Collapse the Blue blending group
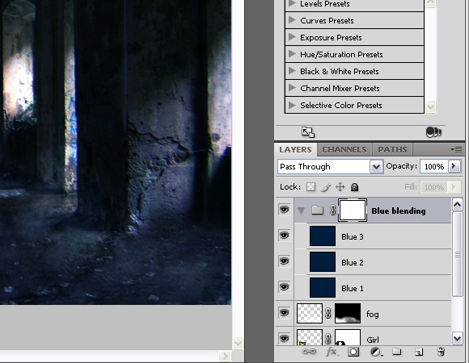 click(x=301, y=211)
